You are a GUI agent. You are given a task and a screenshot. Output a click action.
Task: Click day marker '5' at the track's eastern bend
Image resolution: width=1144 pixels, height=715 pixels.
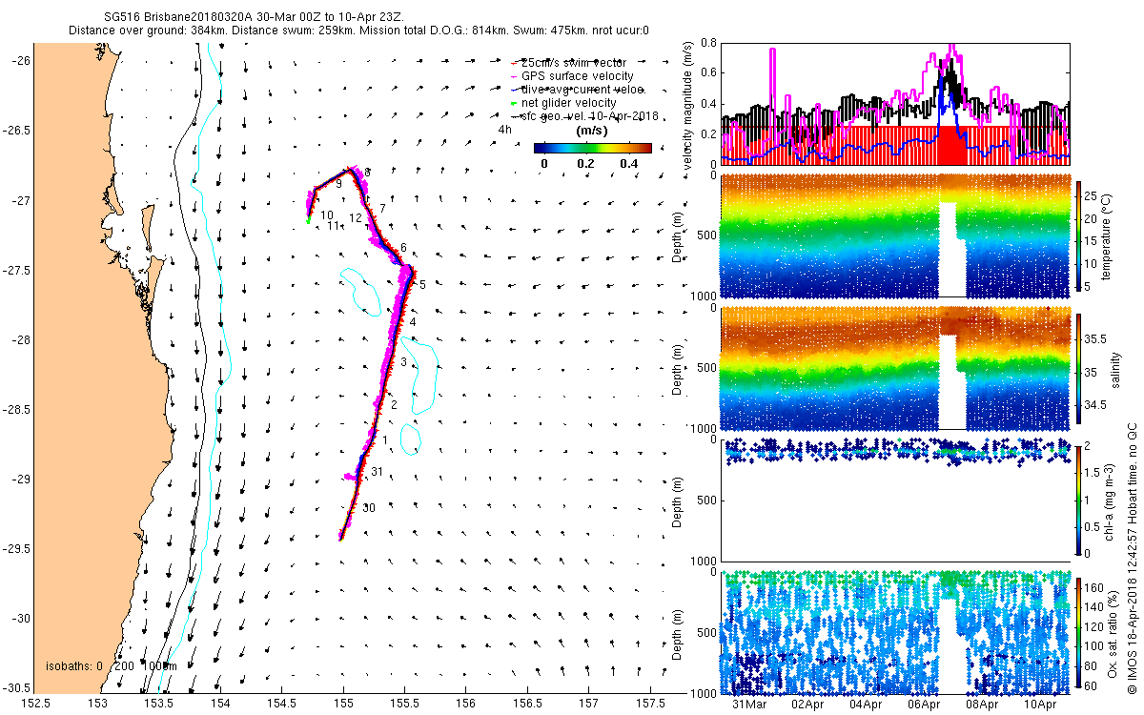[x=422, y=284]
